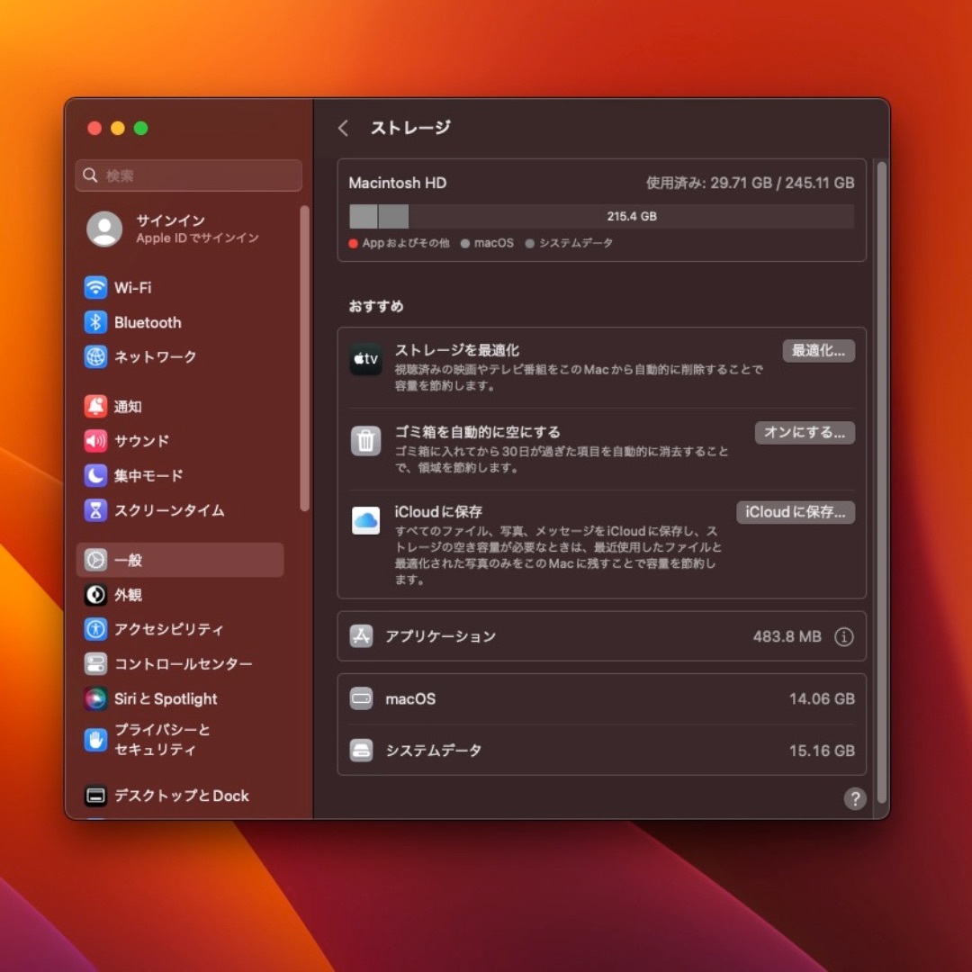Click the macOS 14.06 GB row
Image resolution: width=972 pixels, height=972 pixels.
[602, 699]
